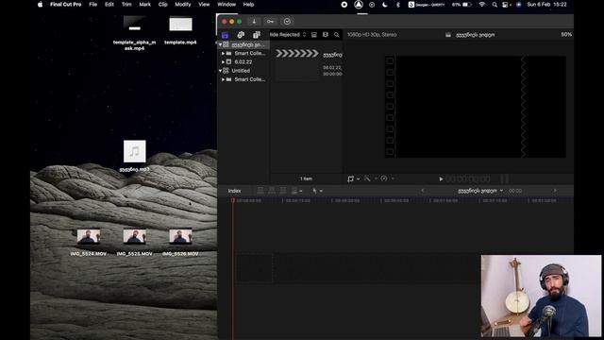Image resolution: width=604 pixels, height=340 pixels.
Task: Open the Final Cut Pro application menu
Action: (x=65, y=5)
